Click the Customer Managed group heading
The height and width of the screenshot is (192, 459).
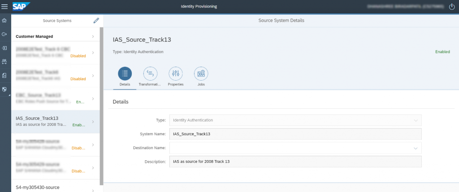point(34,37)
